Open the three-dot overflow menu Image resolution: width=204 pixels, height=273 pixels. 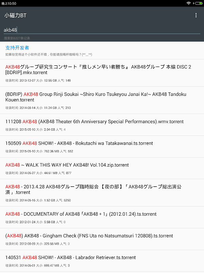196,15
